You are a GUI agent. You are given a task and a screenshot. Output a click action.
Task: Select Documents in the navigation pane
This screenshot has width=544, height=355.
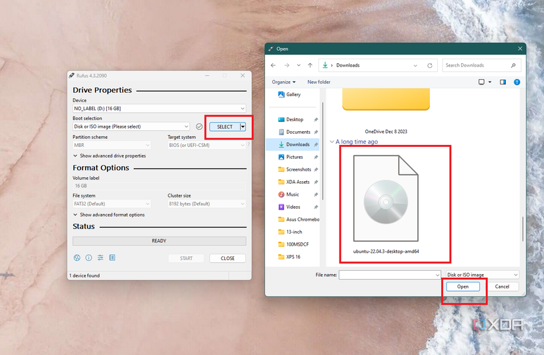point(293,132)
